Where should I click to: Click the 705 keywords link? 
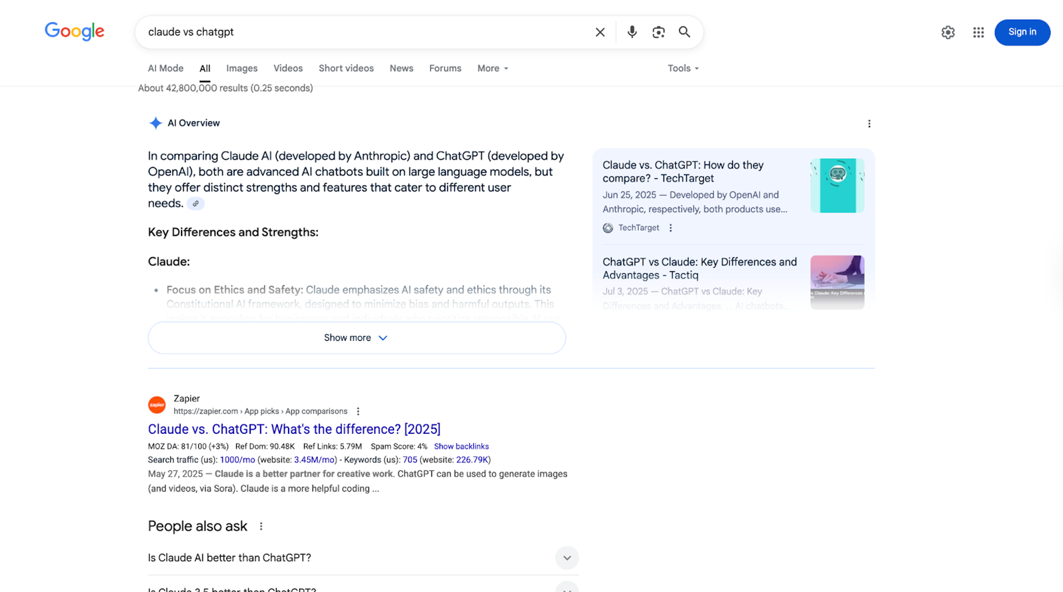[410, 460]
